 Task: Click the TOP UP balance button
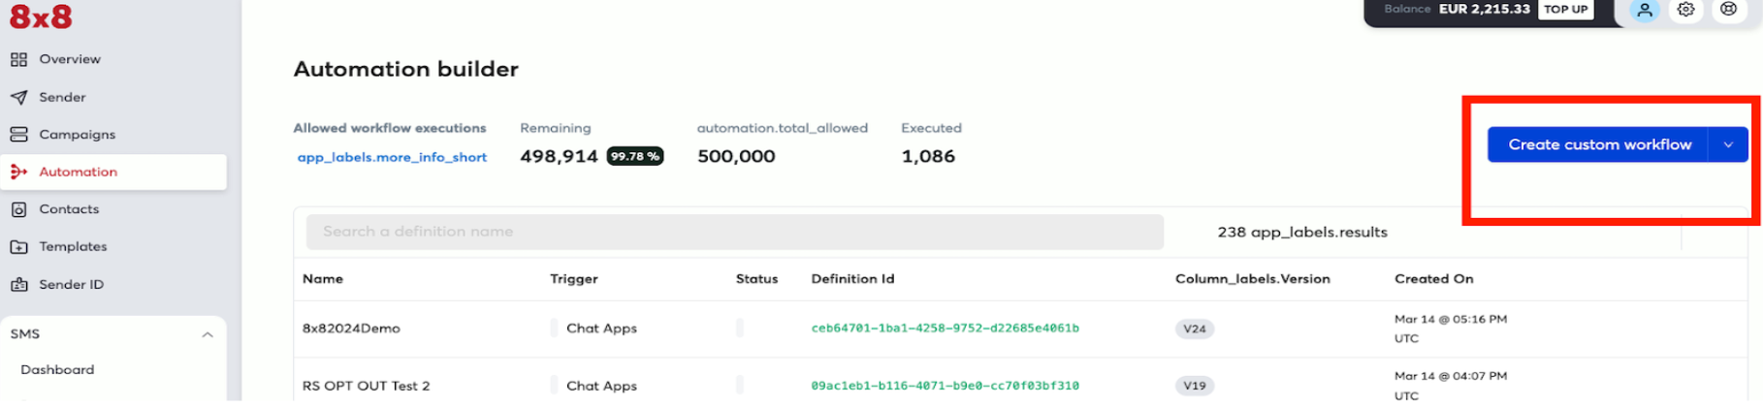tap(1565, 10)
